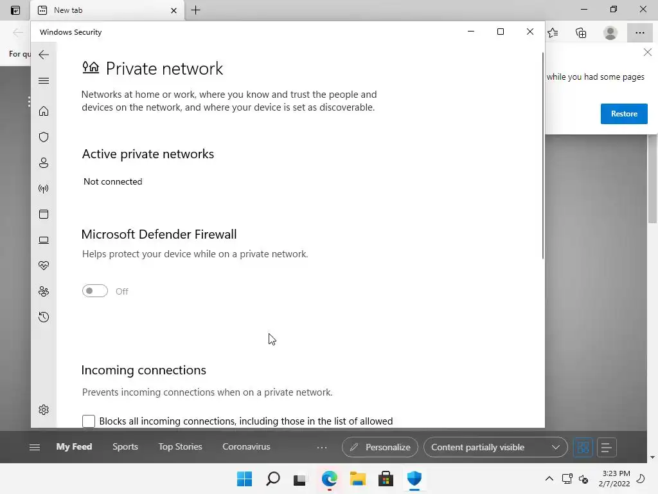Click the Private network heading
This screenshot has width=658, height=494.
click(x=164, y=68)
